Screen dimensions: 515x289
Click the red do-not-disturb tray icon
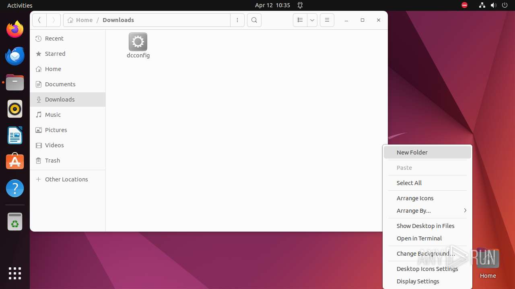(x=464, y=5)
